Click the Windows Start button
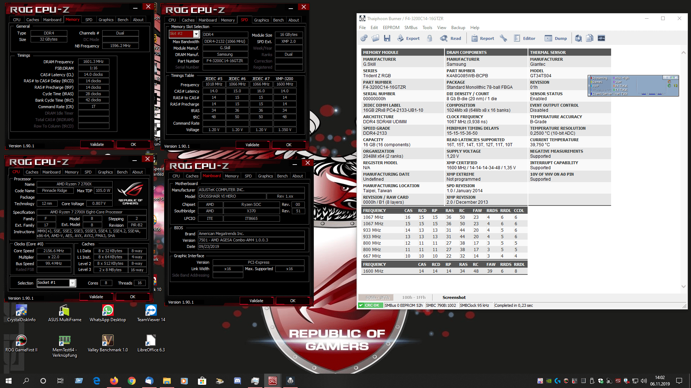The width and height of the screenshot is (691, 388). point(9,381)
